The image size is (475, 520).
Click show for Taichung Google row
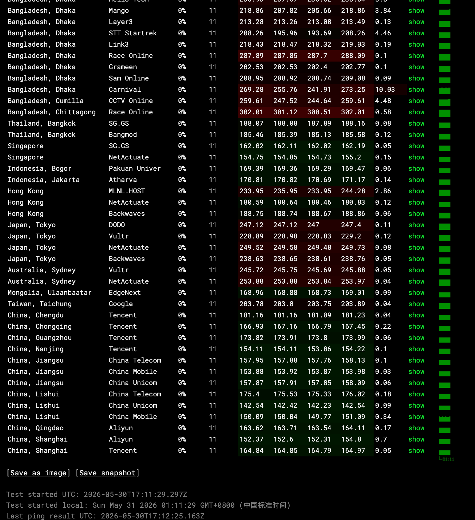tap(416, 304)
